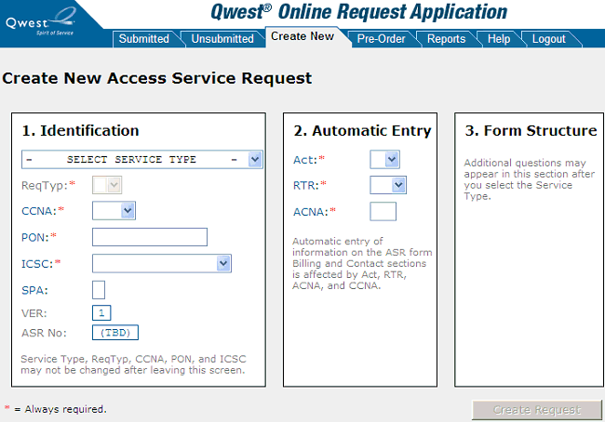Open the Help tab

pyautogui.click(x=498, y=39)
